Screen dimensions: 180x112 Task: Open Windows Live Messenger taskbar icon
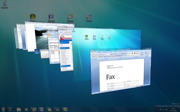57,109
